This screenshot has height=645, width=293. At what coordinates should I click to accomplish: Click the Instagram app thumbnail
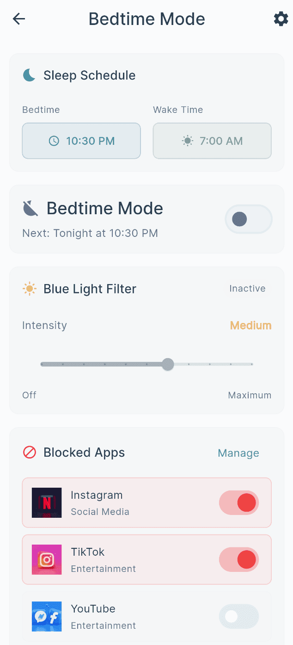47,502
